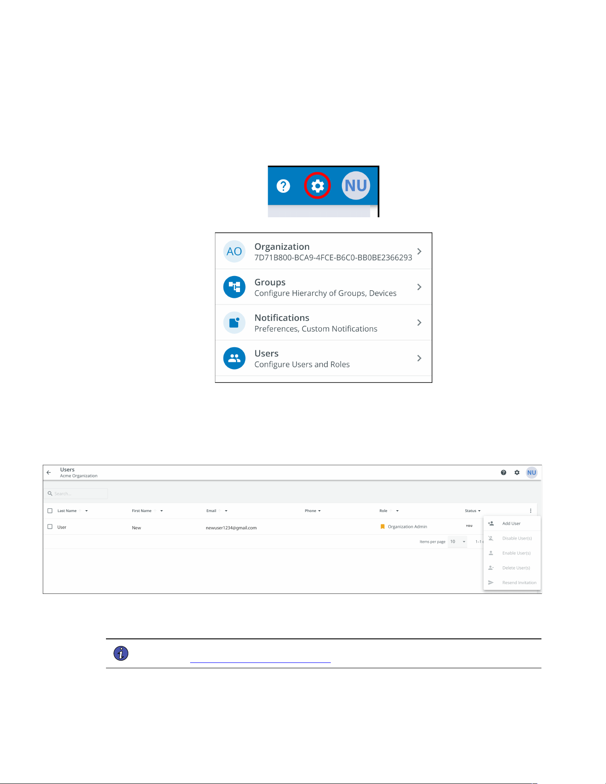Toggle the select-all checkbox next to Last Name
This screenshot has height=784, width=606.
50,511
